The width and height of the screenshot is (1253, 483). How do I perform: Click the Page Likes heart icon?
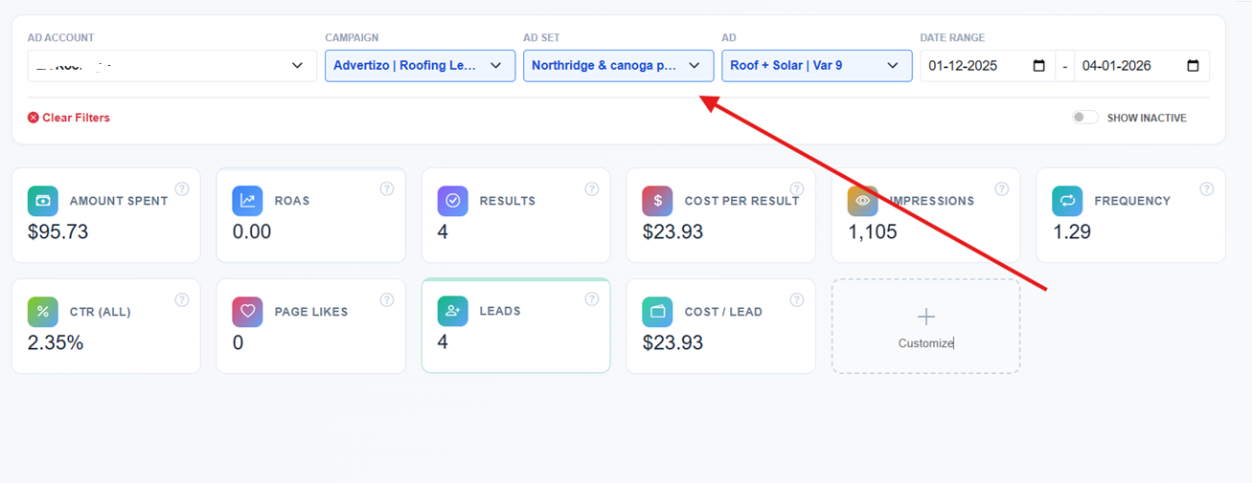[x=248, y=312]
